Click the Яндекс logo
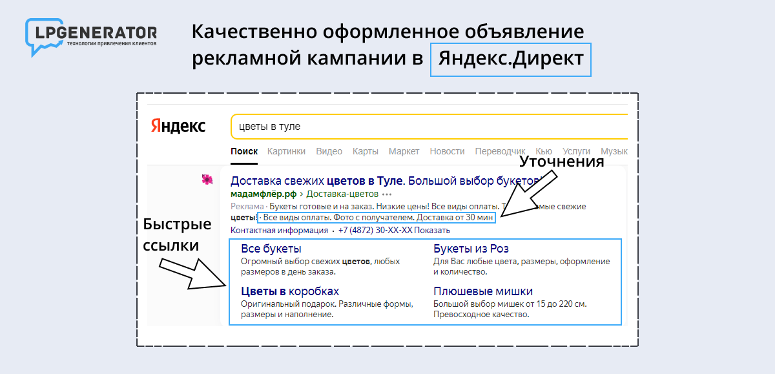The width and height of the screenshot is (775, 374). click(178, 127)
